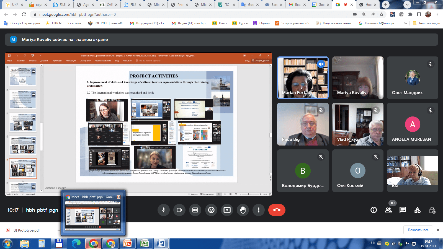Open more options menu in call controls

[259, 210]
